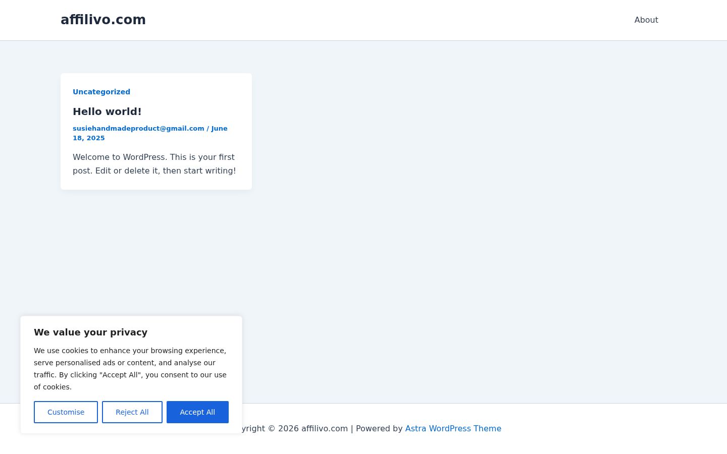Click the Powered by footer text

click(379, 428)
